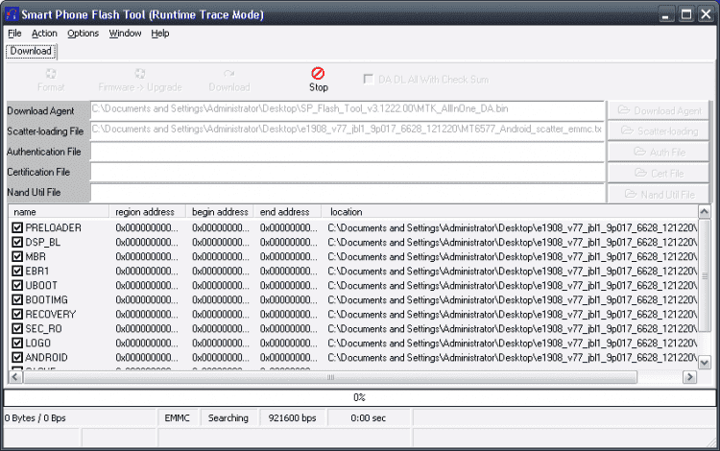Click the RECOVERY row name text
720x451 pixels.
pyautogui.click(x=51, y=315)
